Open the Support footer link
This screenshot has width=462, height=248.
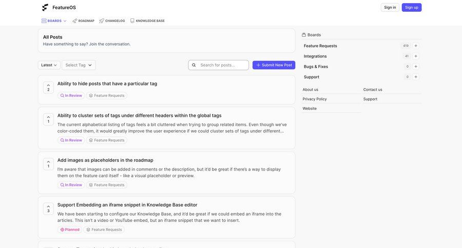tap(370, 99)
